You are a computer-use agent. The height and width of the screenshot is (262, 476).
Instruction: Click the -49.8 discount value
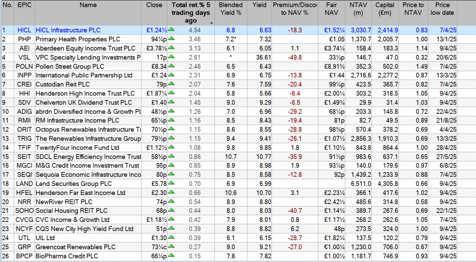295,57
